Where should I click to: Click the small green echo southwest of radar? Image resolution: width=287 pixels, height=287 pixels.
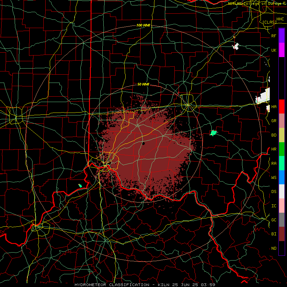[x=80, y=186]
